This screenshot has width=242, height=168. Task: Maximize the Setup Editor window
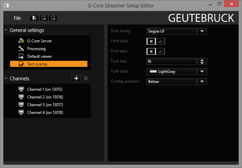click(x=219, y=4)
